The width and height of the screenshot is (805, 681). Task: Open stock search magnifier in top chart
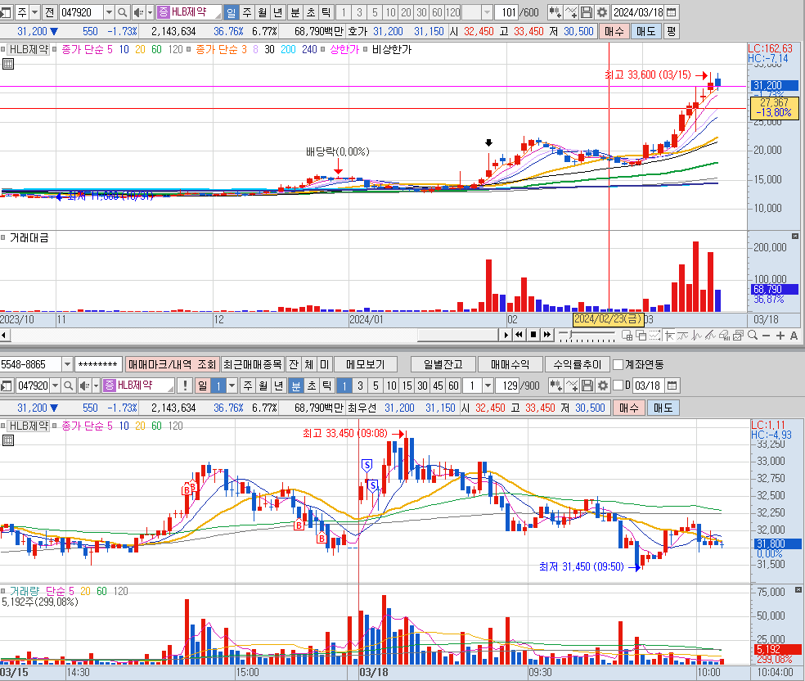[122, 12]
